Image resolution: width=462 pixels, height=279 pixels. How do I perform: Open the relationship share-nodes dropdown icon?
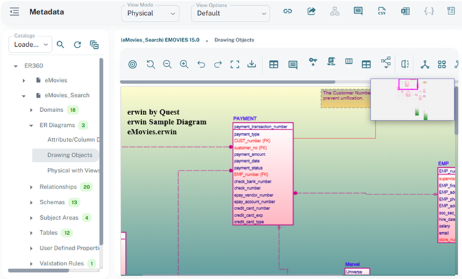(x=386, y=62)
